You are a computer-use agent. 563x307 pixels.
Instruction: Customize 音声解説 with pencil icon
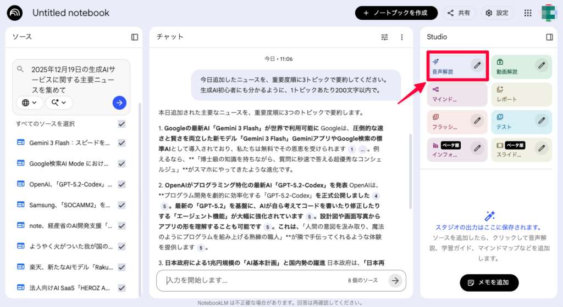[477, 65]
